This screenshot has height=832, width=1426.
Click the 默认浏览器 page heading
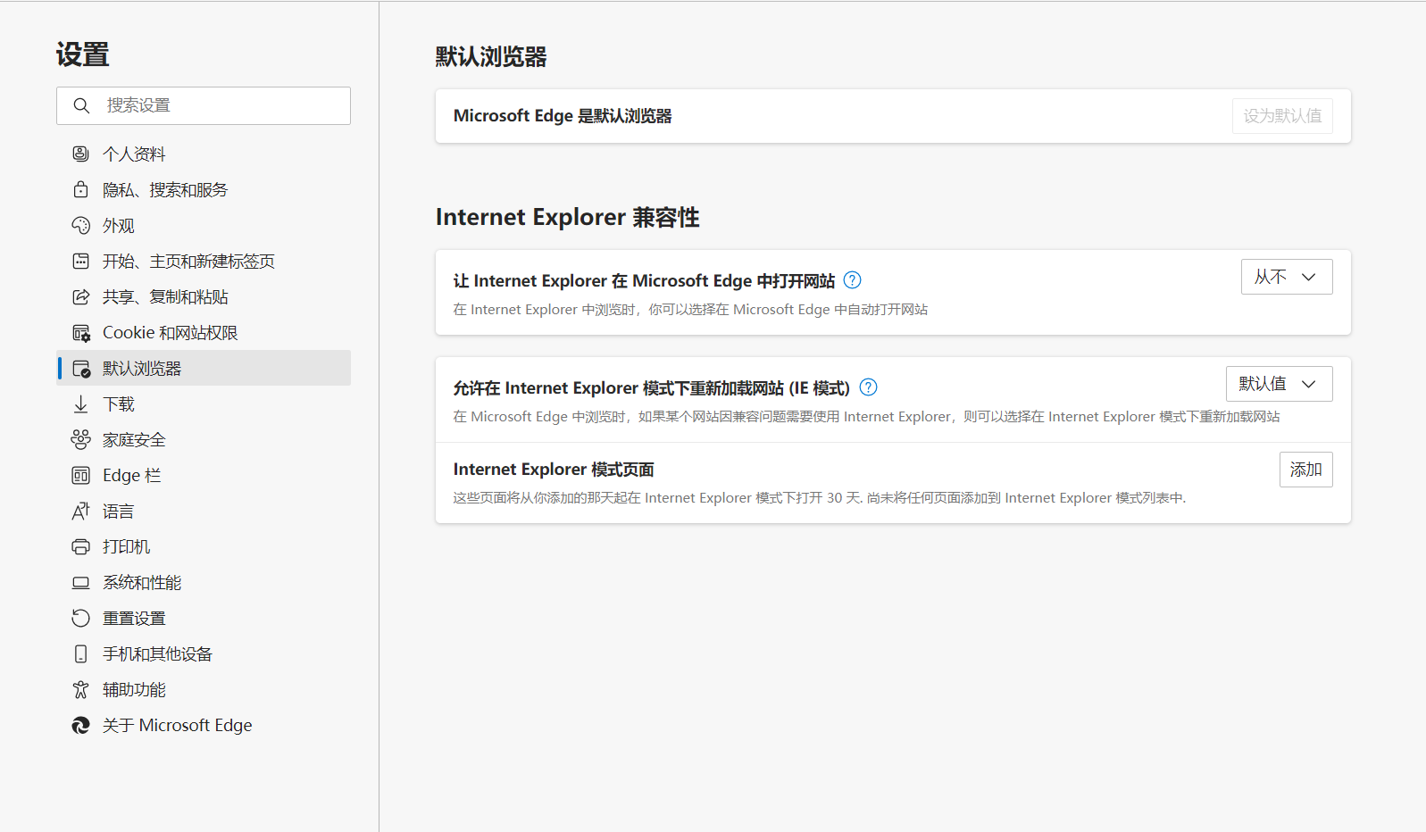pyautogui.click(x=491, y=57)
